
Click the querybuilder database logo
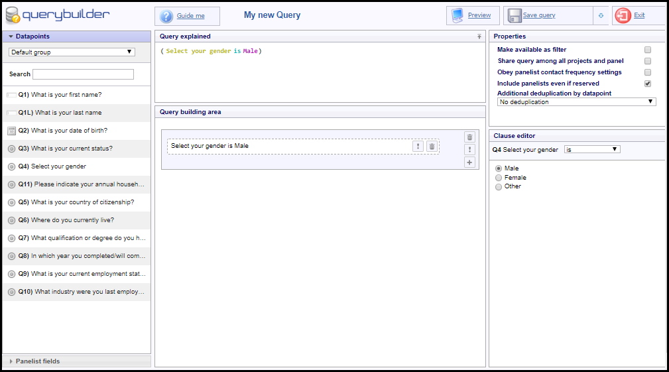[x=13, y=15]
